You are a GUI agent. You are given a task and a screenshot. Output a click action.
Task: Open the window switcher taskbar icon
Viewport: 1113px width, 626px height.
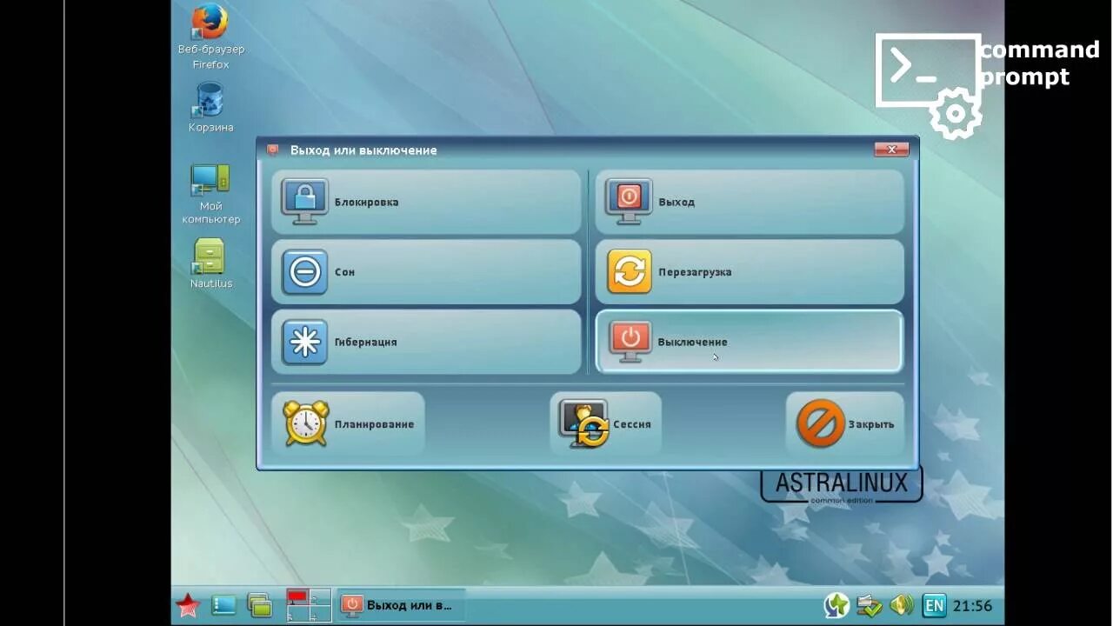point(260,605)
